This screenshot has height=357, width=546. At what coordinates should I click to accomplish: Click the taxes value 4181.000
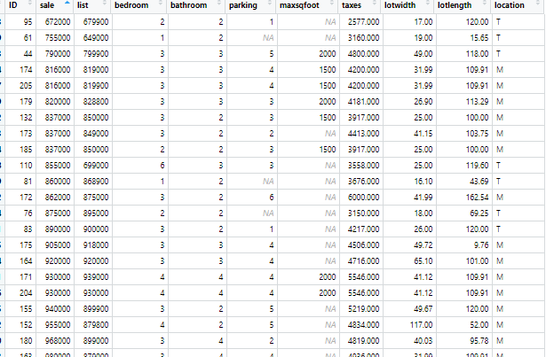(363, 102)
